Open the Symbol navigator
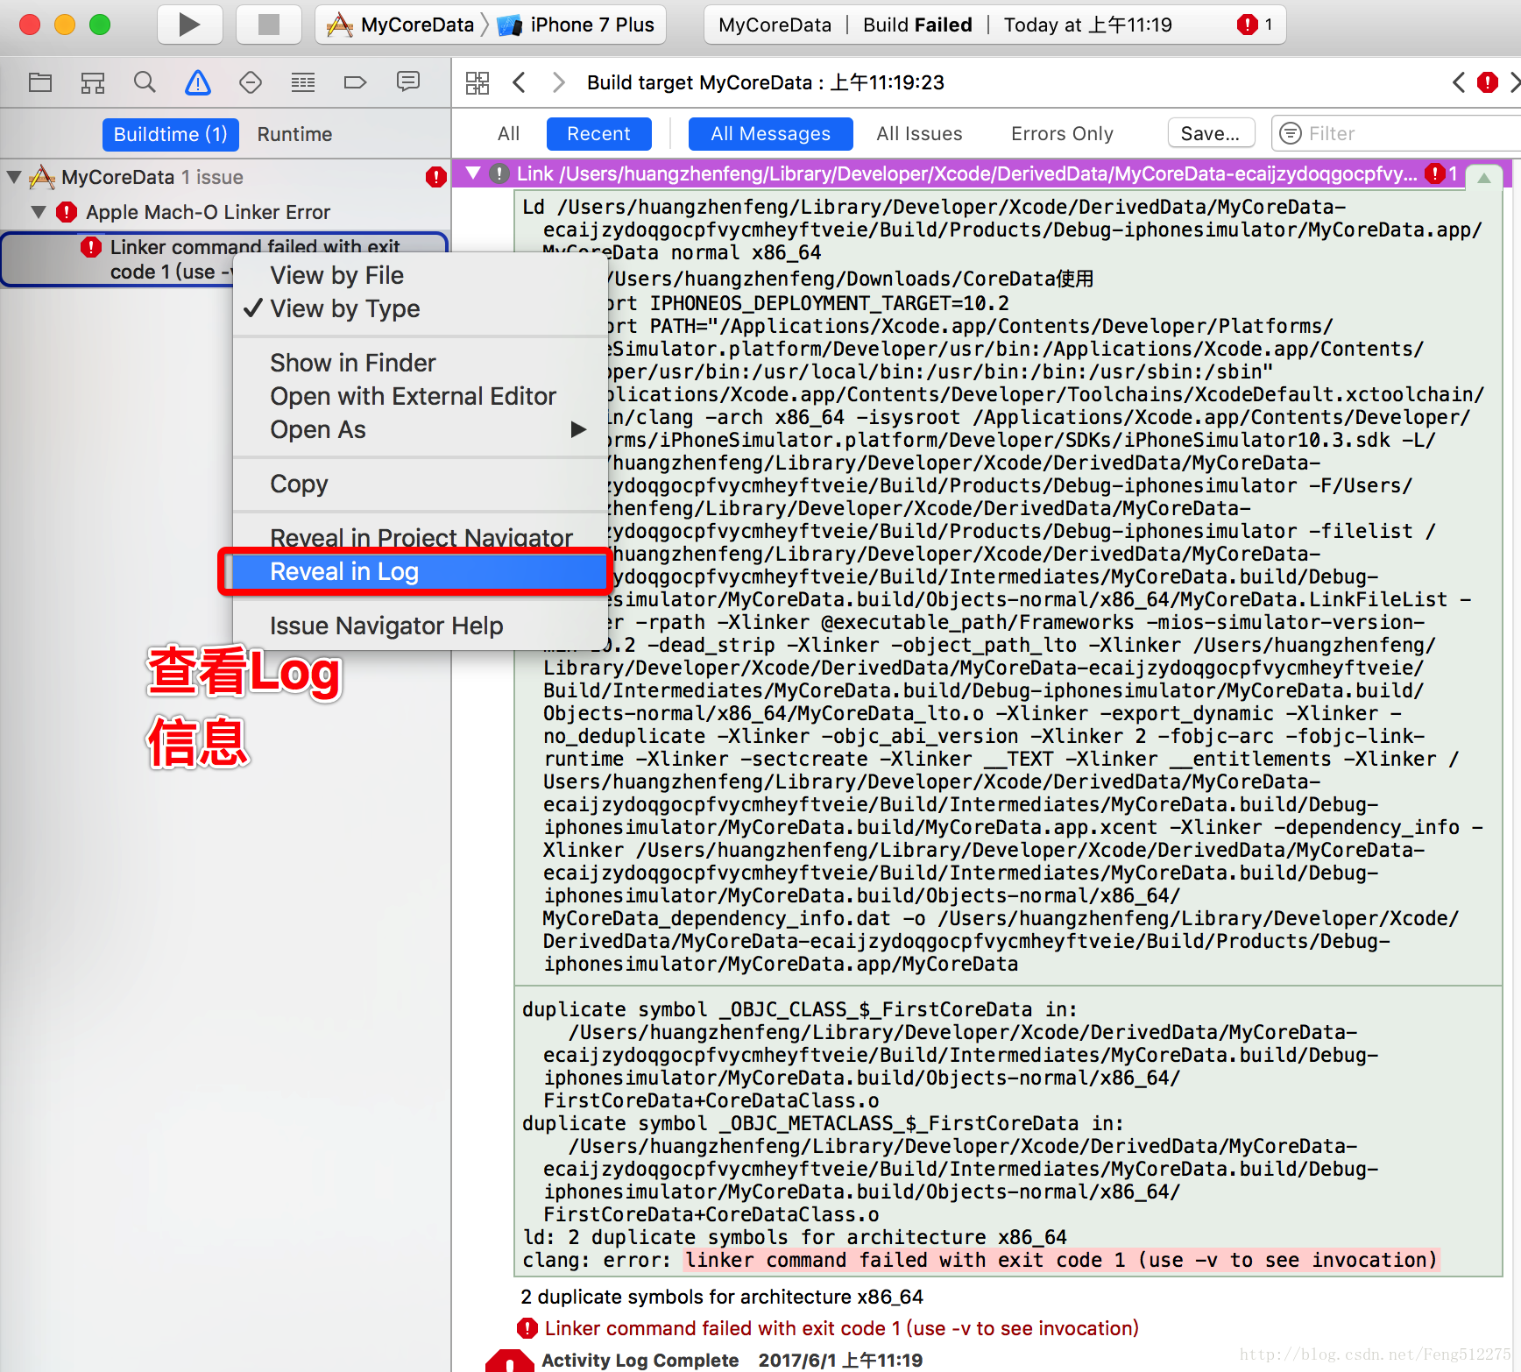 click(93, 82)
